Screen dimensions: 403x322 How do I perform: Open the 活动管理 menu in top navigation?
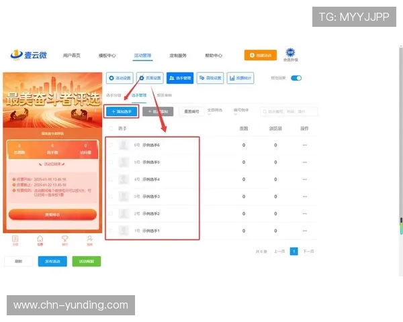pos(142,56)
